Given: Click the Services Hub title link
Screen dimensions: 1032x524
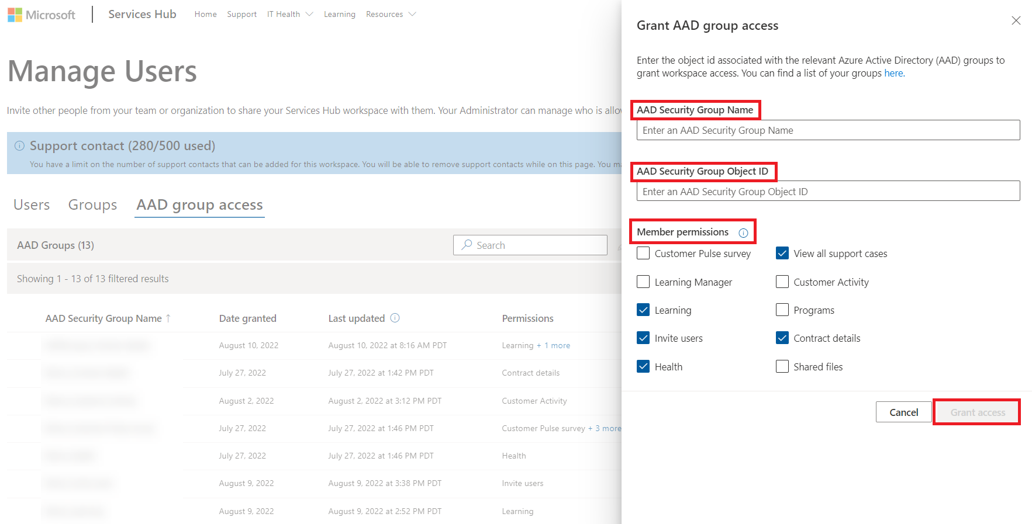Looking at the screenshot, I should pos(142,14).
